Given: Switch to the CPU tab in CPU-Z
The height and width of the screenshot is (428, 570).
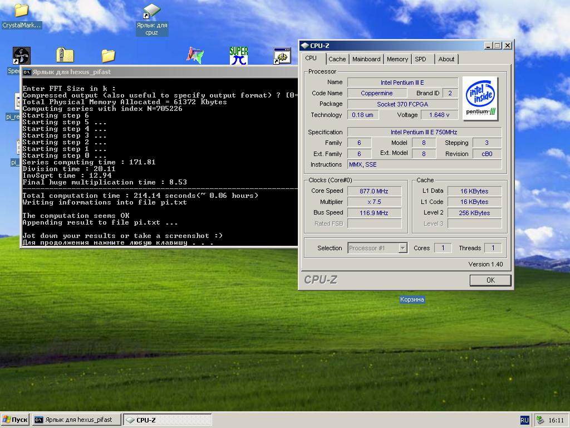Looking at the screenshot, I should click(311, 58).
